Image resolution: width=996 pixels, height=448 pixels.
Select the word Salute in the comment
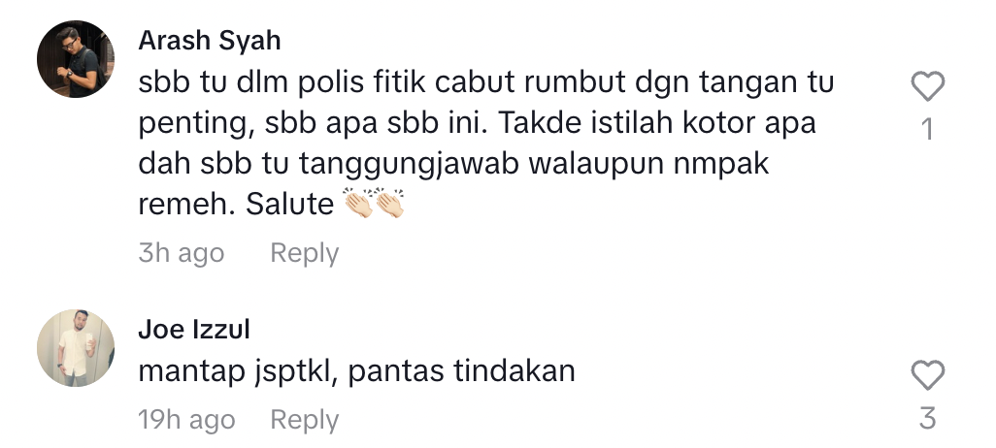pos(289,205)
